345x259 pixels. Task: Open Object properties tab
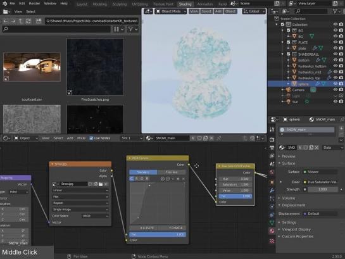272,182
